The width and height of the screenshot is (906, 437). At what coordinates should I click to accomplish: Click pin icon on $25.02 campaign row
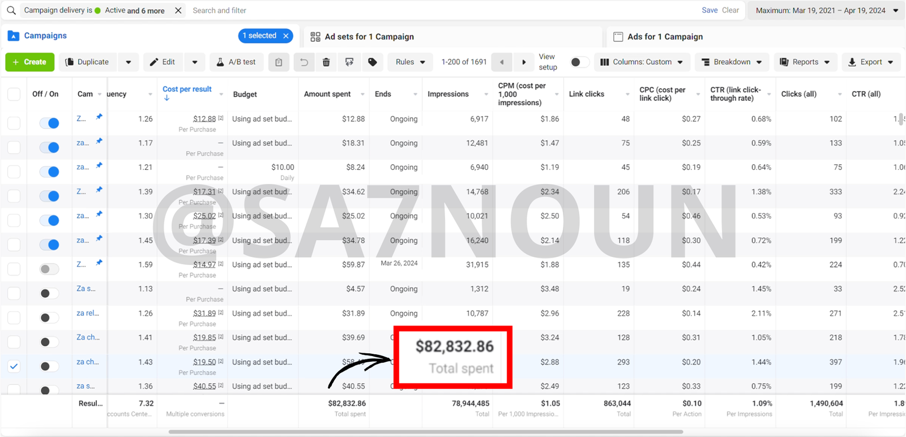click(99, 214)
